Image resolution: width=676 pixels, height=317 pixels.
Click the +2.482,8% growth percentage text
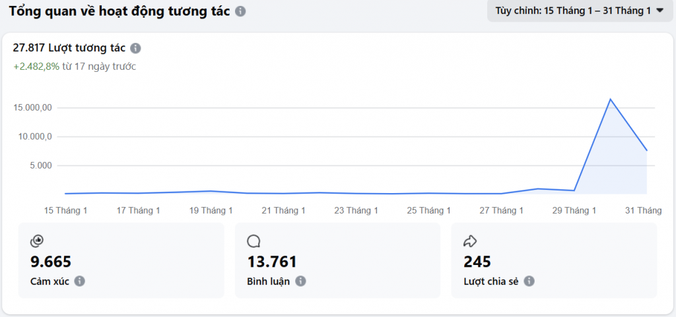pyautogui.click(x=36, y=67)
